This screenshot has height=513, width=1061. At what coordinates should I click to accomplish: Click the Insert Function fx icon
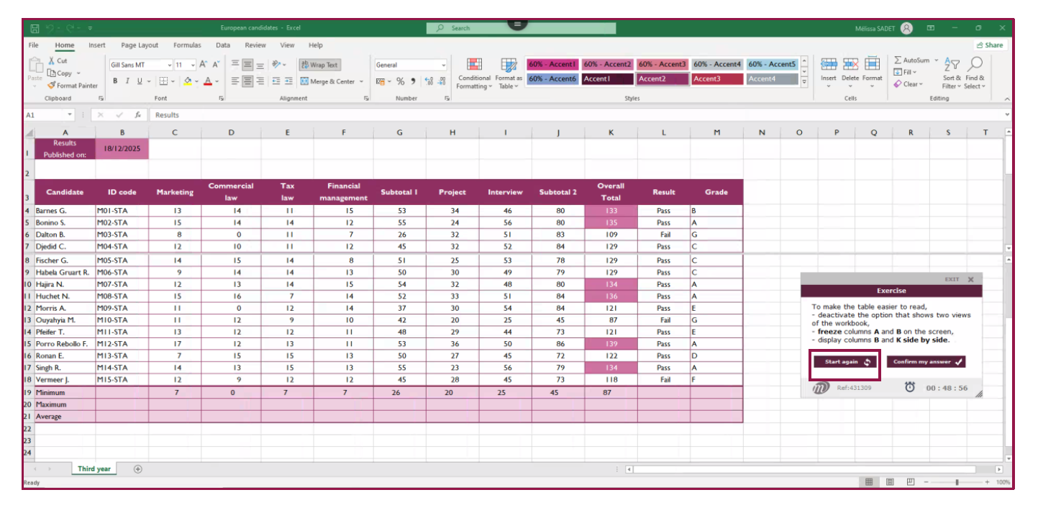(137, 115)
